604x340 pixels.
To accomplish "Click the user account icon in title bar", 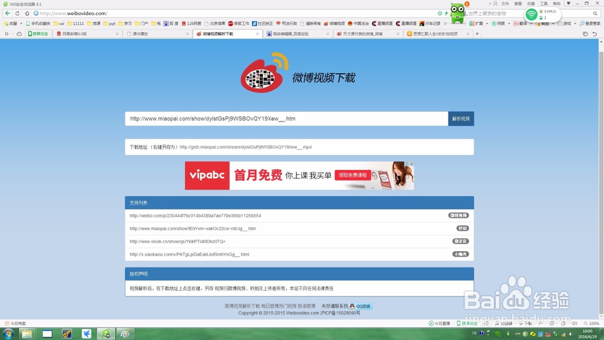I will pos(495,4).
